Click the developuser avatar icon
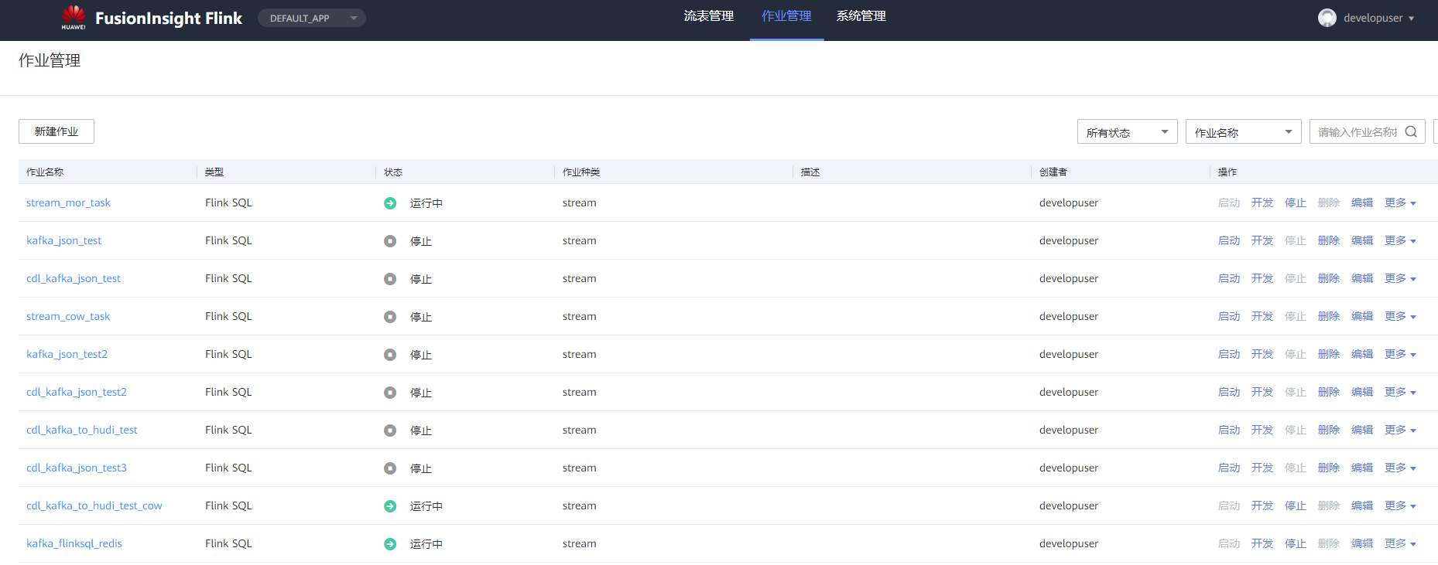The image size is (1438, 565). click(1327, 18)
